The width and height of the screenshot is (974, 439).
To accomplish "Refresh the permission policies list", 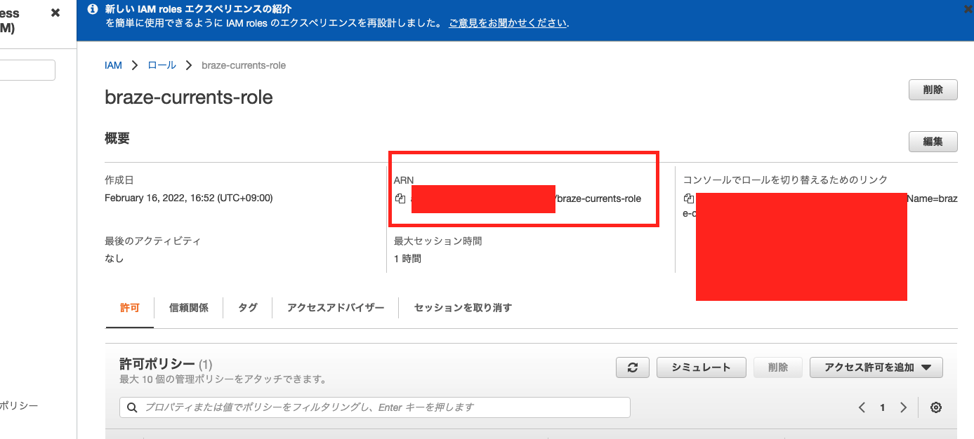I will point(632,367).
